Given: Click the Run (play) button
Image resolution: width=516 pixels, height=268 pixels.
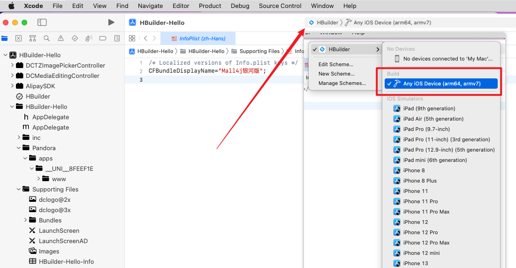Looking at the screenshot, I should pos(111,23).
